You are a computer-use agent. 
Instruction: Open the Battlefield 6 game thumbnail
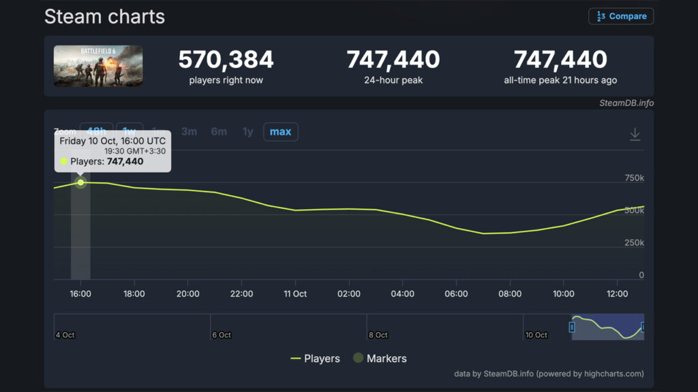(98, 66)
